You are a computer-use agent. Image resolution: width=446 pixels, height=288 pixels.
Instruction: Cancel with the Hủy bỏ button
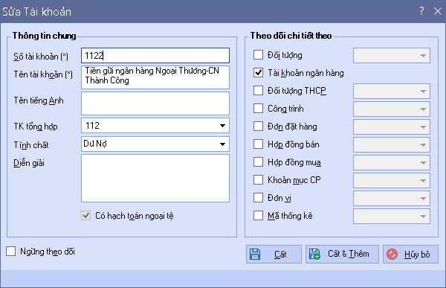tap(410, 254)
